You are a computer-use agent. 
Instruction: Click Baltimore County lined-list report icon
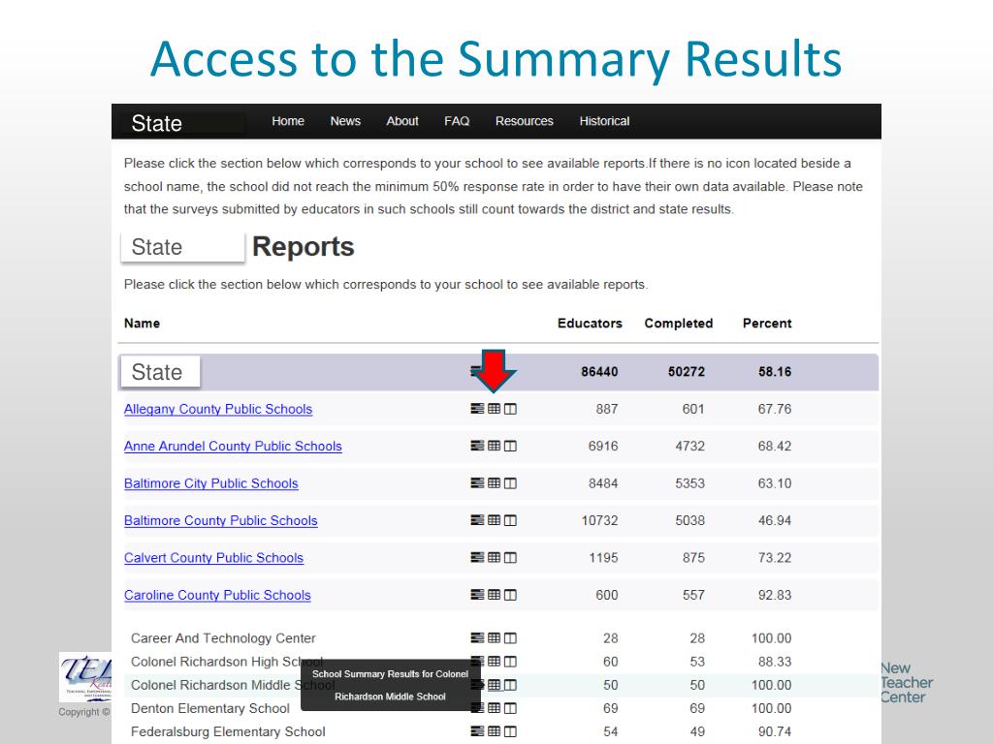click(477, 520)
